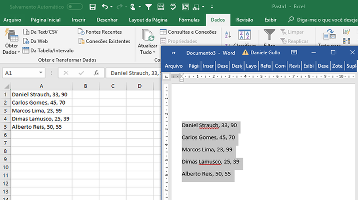Import data using De Text/CSV
The width and height of the screenshot is (358, 200).
tap(40, 32)
